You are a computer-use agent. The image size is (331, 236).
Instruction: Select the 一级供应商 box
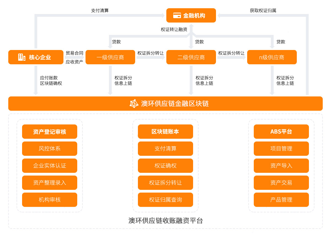click(110, 57)
